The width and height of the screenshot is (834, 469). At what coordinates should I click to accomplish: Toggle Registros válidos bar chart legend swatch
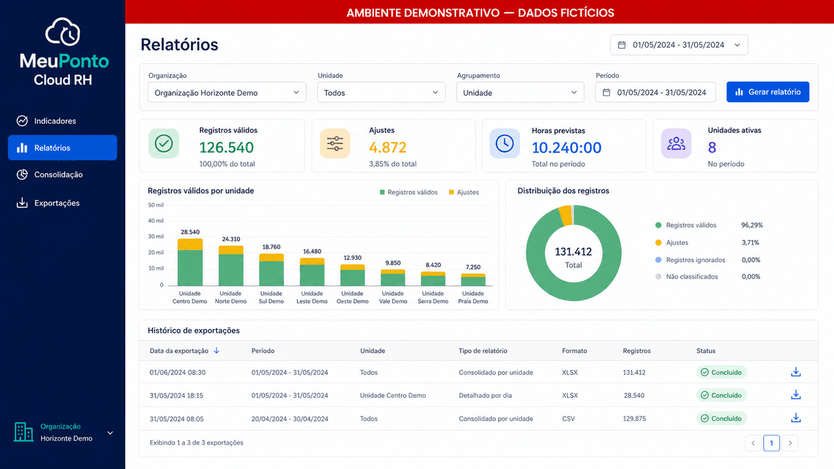(382, 192)
